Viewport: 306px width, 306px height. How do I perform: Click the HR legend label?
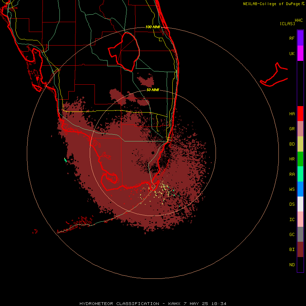tap(292, 159)
